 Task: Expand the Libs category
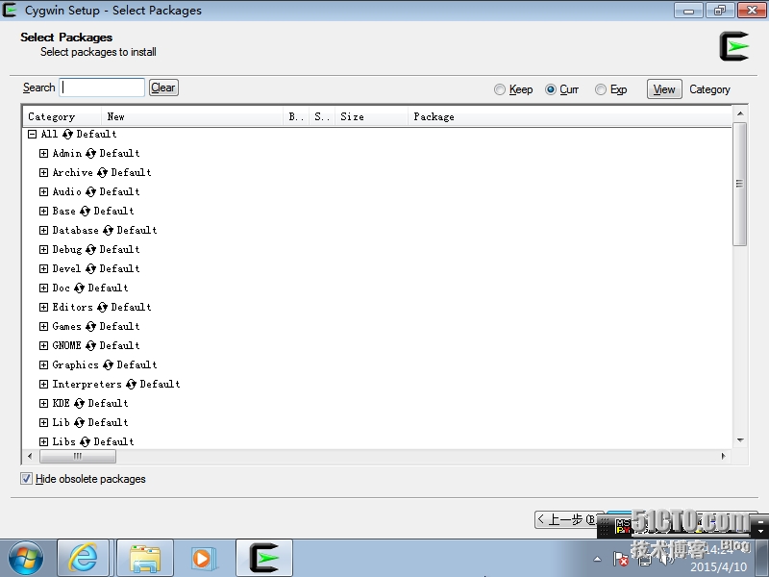click(x=43, y=442)
